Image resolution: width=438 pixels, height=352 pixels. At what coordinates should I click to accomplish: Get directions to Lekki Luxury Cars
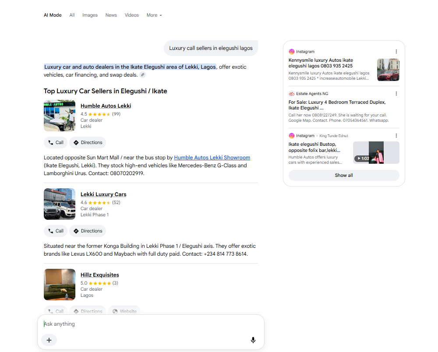[88, 231]
